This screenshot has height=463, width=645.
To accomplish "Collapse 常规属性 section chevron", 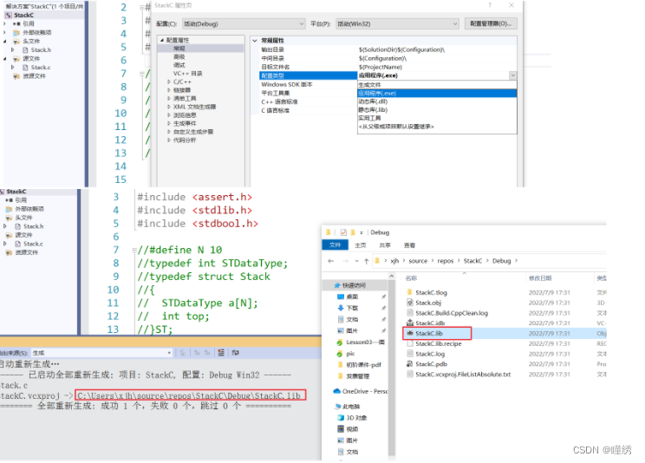I will click(x=255, y=41).
